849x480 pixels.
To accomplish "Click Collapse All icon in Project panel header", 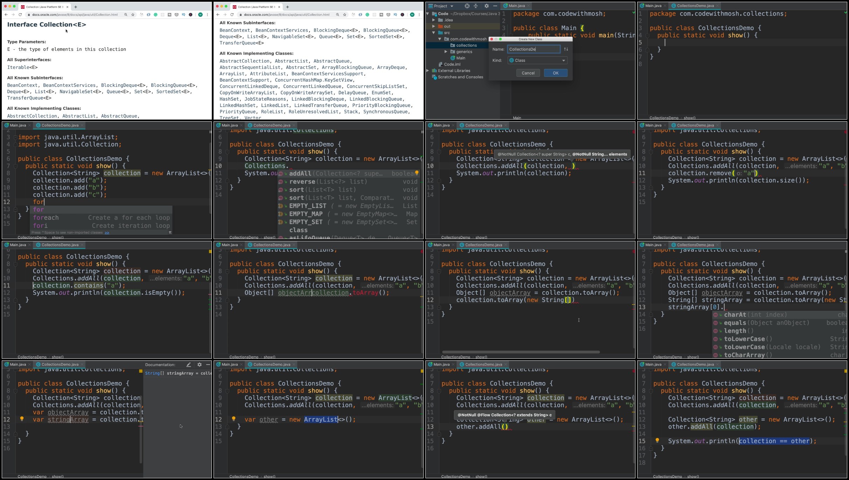I will (x=476, y=6).
